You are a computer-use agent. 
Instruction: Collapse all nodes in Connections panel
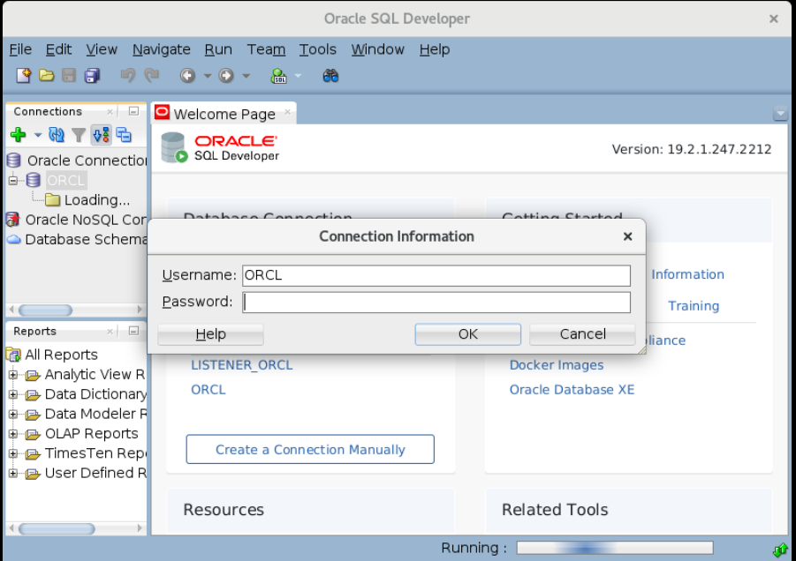tap(124, 135)
